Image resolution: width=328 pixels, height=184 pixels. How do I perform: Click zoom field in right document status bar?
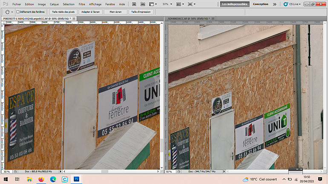170,172
